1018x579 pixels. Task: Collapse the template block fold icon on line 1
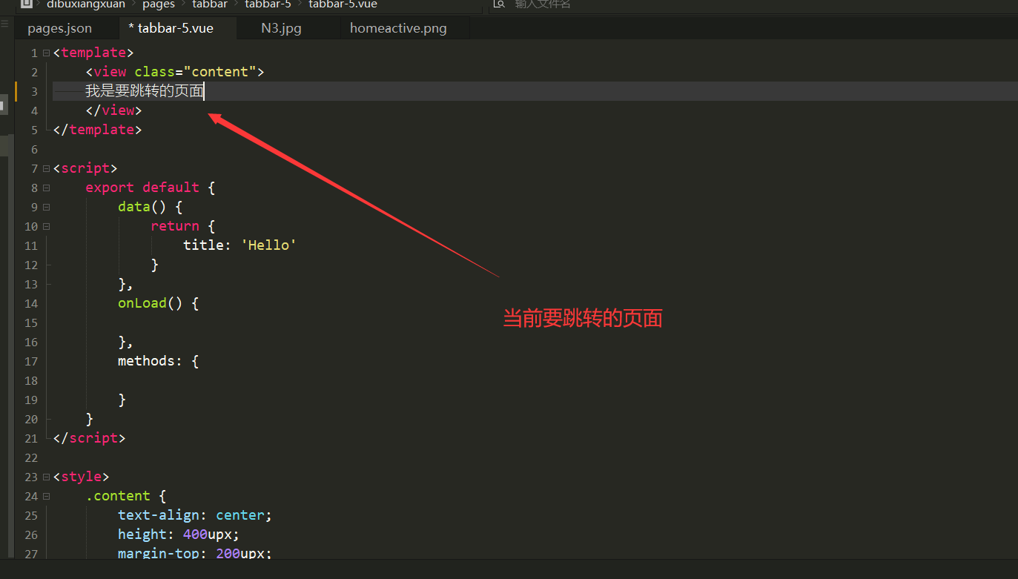click(x=44, y=52)
